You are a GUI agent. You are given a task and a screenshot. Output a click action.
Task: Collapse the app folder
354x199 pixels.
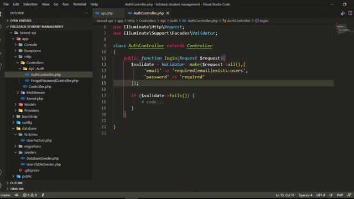25,39
